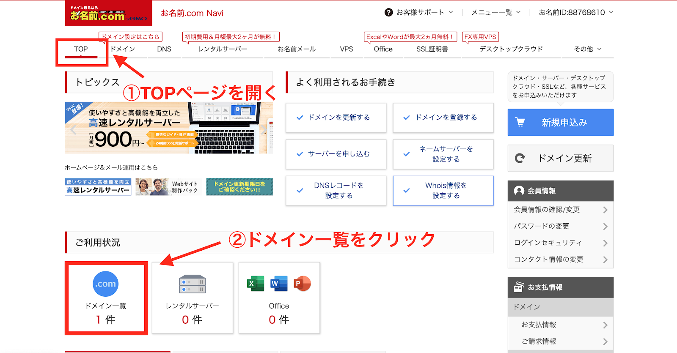Click the サーバーを申し込む button
The height and width of the screenshot is (353, 677).
click(x=336, y=154)
